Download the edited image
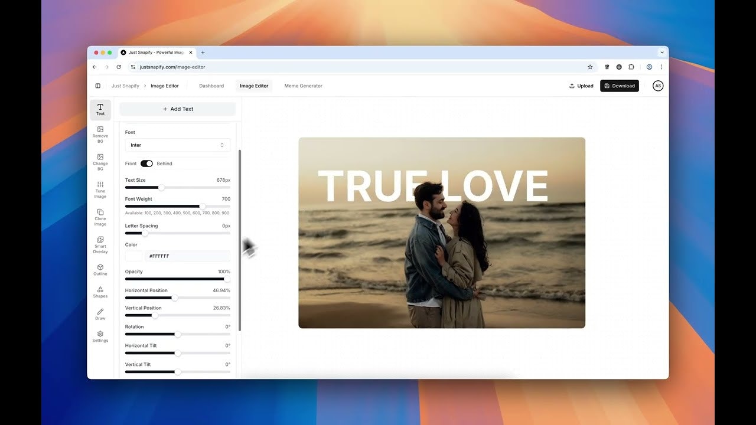This screenshot has height=425, width=756. 619,86
